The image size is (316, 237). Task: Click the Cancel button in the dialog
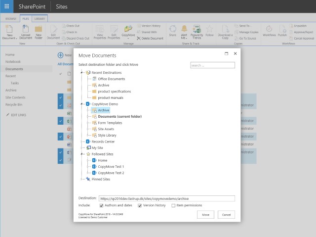(x=226, y=215)
